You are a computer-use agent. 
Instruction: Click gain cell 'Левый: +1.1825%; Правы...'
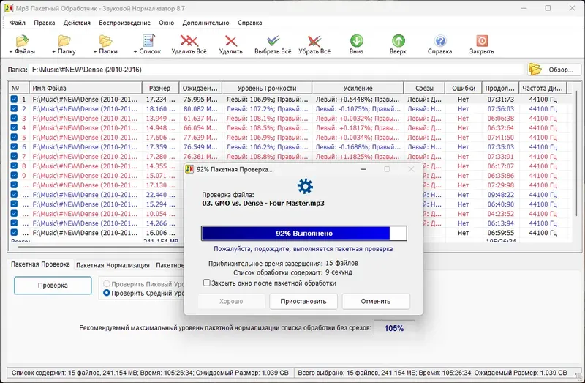click(358, 157)
